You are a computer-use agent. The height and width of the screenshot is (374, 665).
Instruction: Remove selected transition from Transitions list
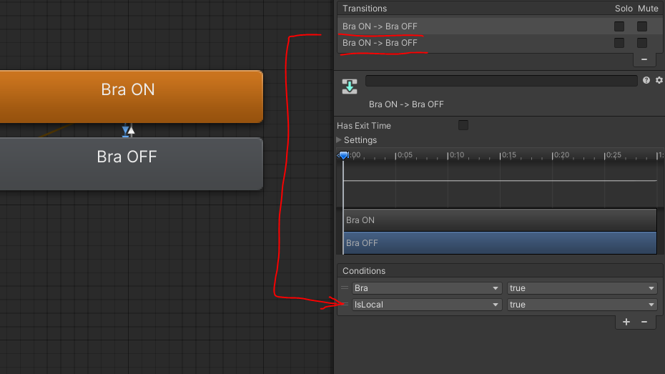[644, 59]
